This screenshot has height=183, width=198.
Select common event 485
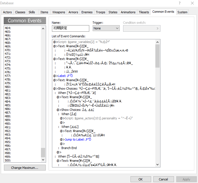(x=23, y=105)
